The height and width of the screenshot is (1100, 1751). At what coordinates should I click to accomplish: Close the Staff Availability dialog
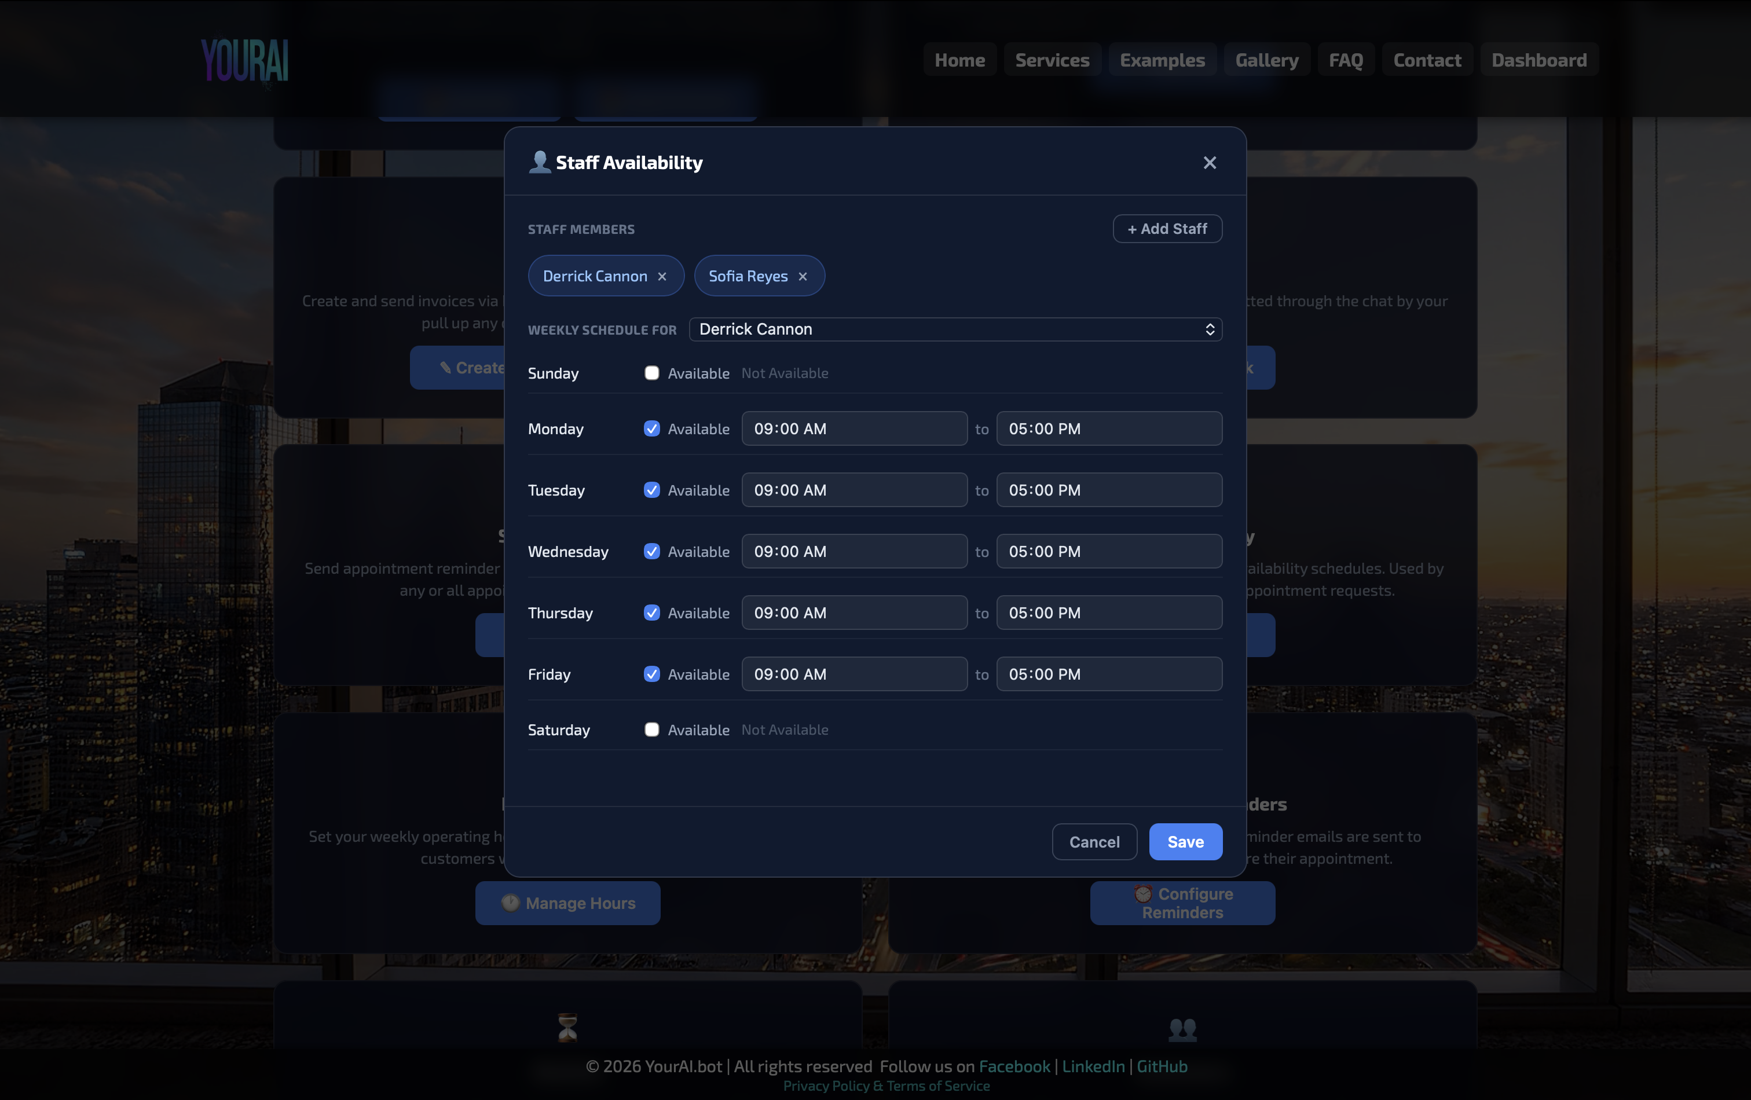click(1209, 163)
